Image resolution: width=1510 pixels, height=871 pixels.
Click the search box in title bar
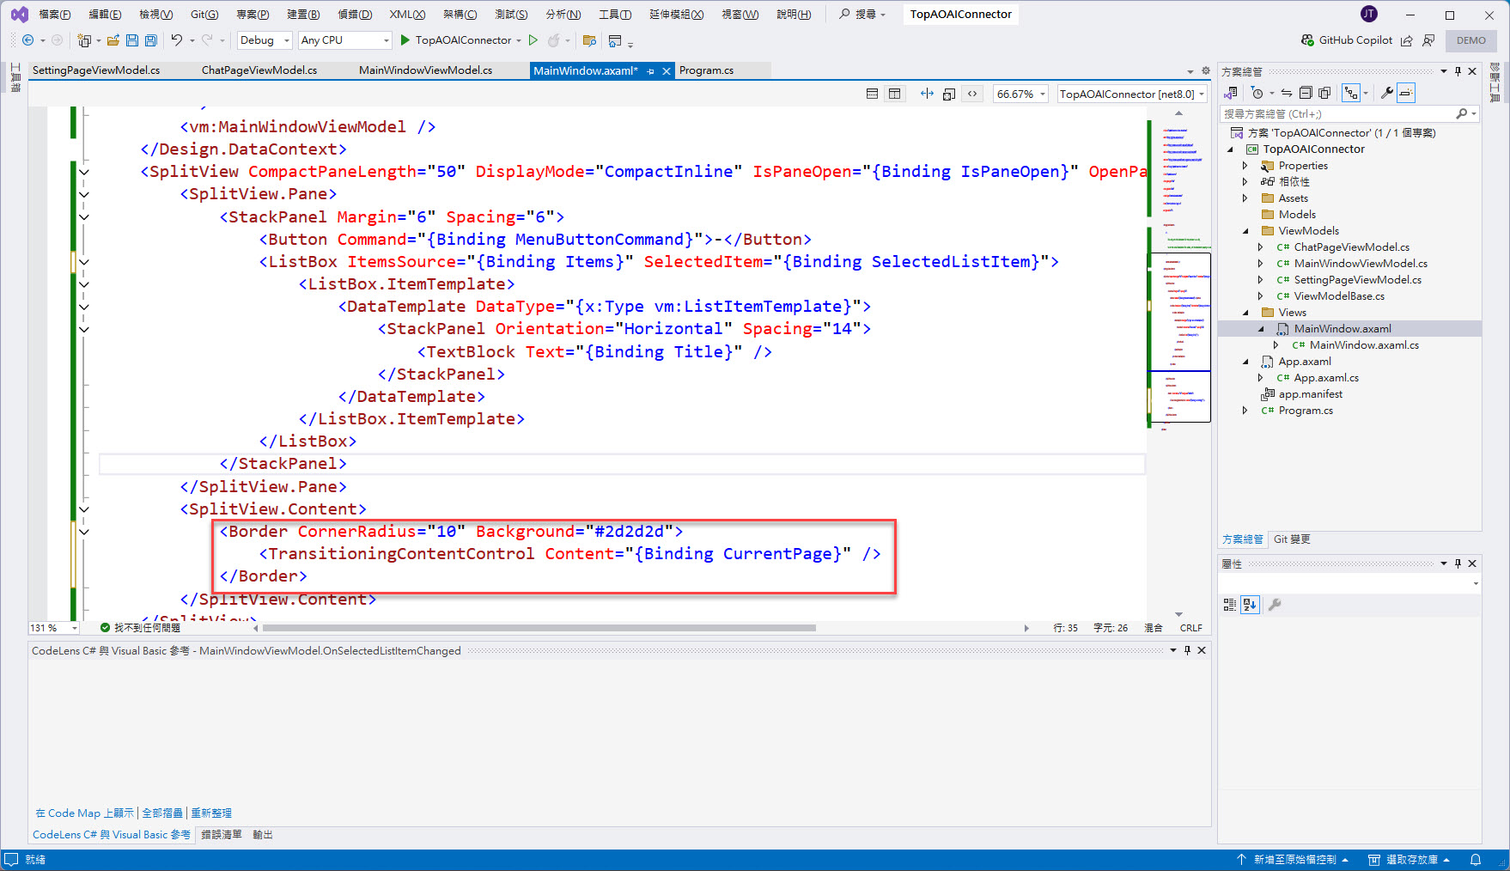point(862,15)
